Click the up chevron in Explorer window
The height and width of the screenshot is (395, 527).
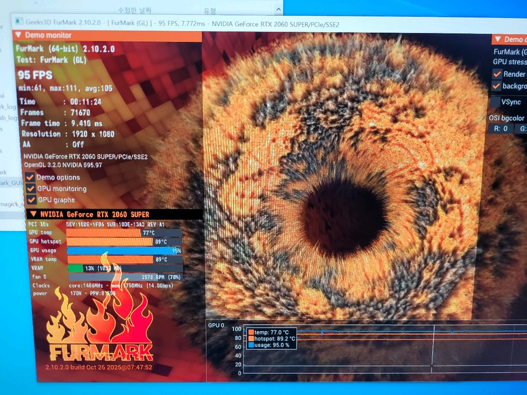coord(278,9)
